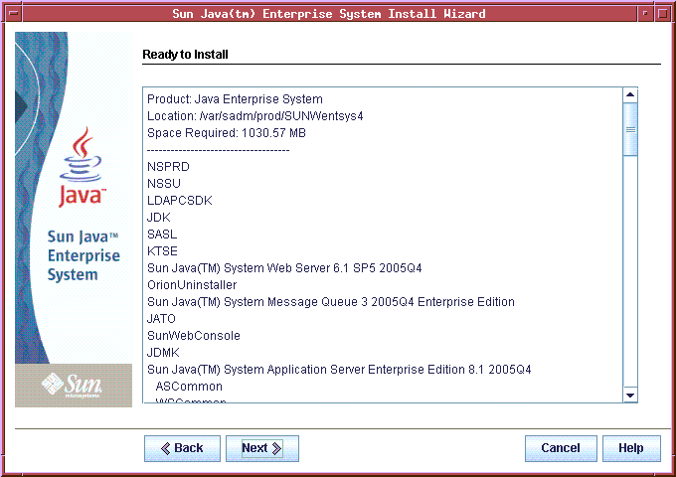Select the Location /var/sadm/prod/SUNWentsys4 line

coord(255,116)
